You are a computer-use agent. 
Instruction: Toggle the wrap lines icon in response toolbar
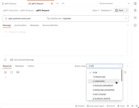[5, 72]
